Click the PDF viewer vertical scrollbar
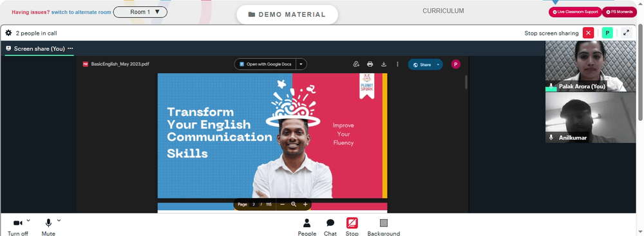The height and width of the screenshot is (236, 644). tap(466, 82)
